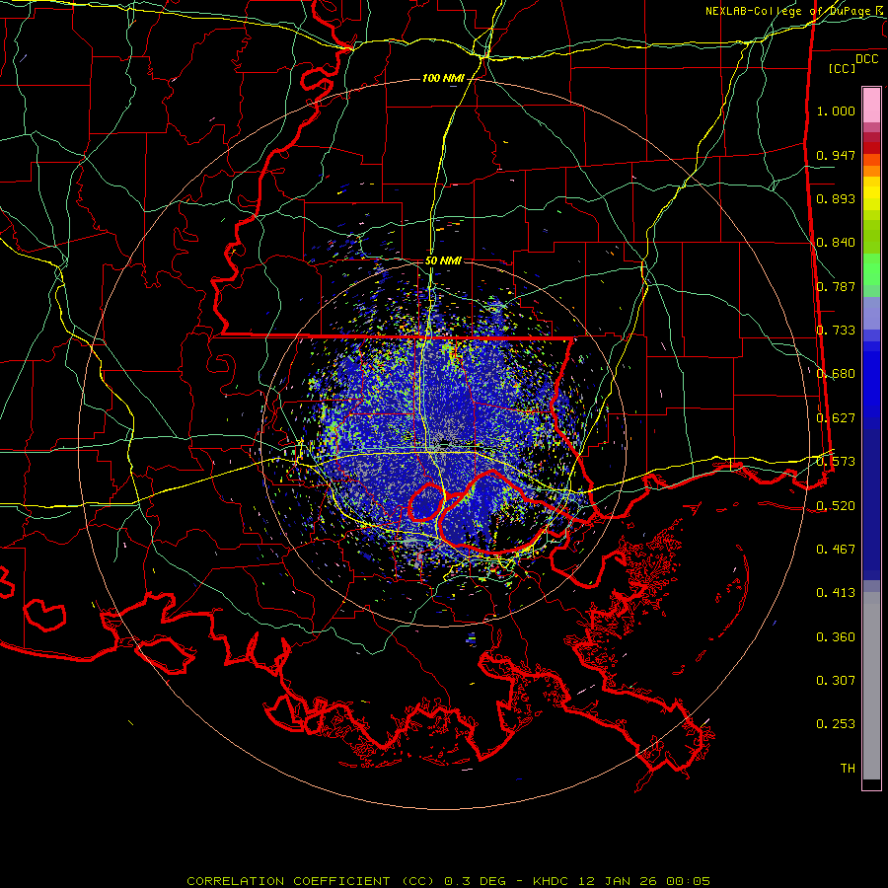Select the 0.253 legend value
Screen dimensions: 888x888
(836, 724)
